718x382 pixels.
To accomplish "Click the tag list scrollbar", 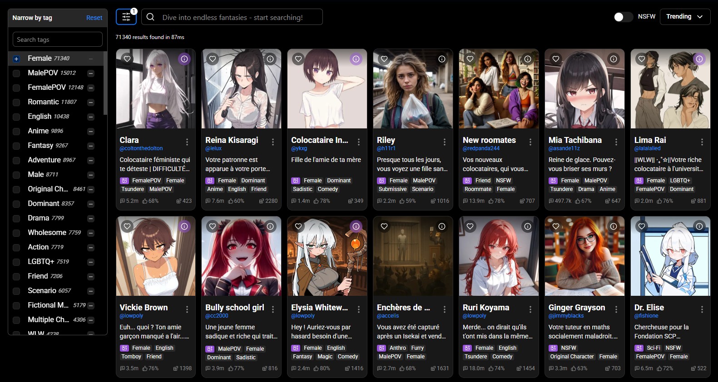I will 105,83.
